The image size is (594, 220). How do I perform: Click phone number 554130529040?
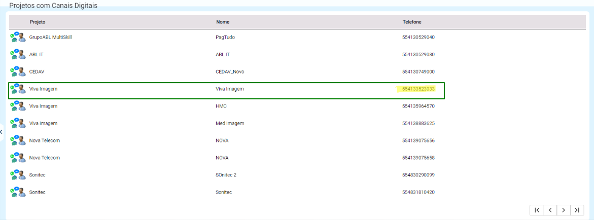418,37
